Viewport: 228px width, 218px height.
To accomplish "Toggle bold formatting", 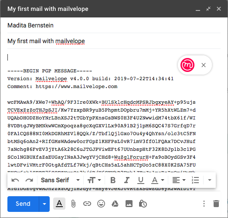I will point(113,180).
